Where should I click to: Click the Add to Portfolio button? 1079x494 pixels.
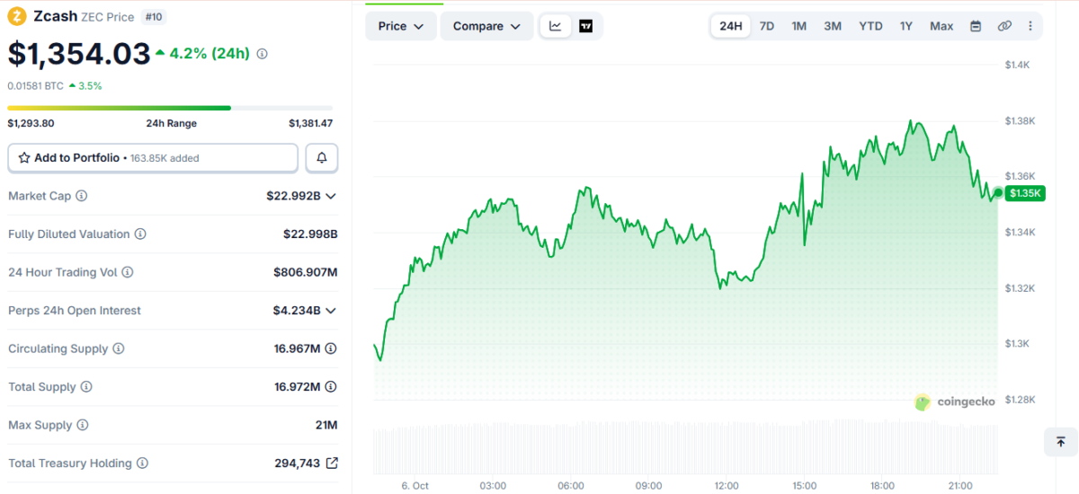pyautogui.click(x=153, y=157)
